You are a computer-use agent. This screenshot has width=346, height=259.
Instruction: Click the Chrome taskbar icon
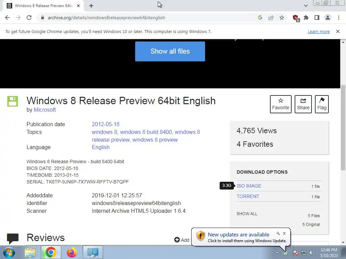coord(51,252)
